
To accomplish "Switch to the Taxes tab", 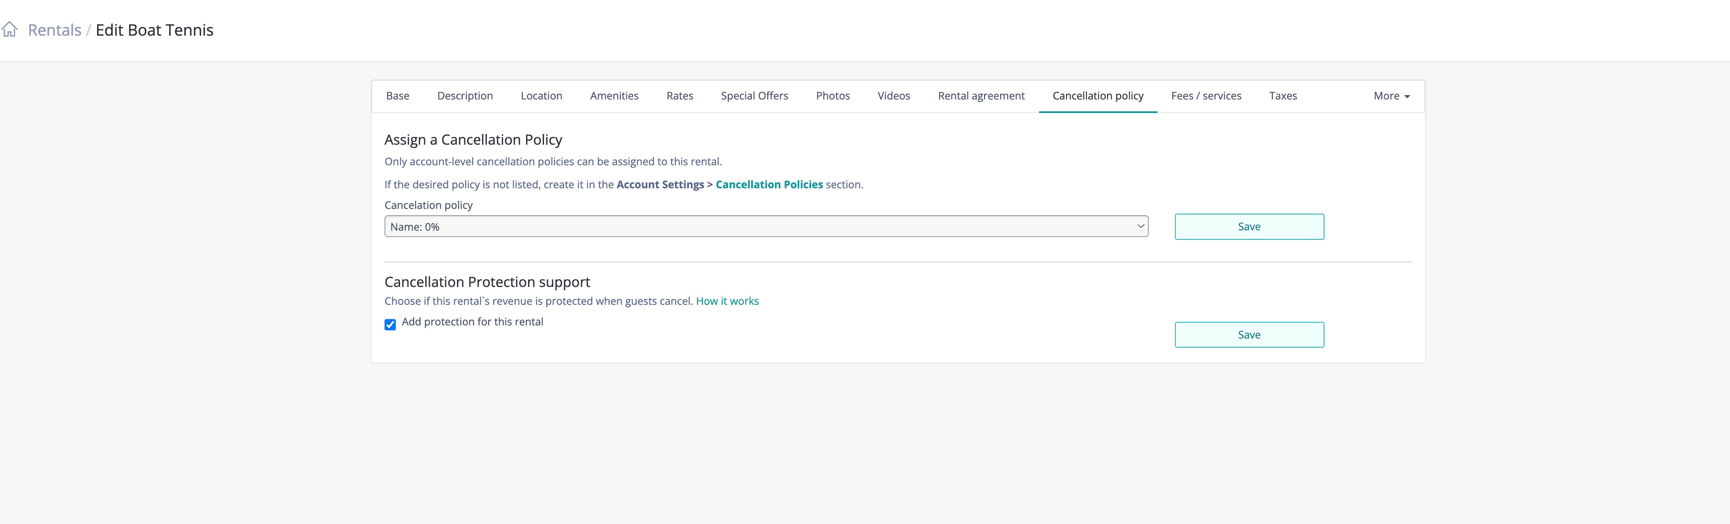I will coord(1283,96).
